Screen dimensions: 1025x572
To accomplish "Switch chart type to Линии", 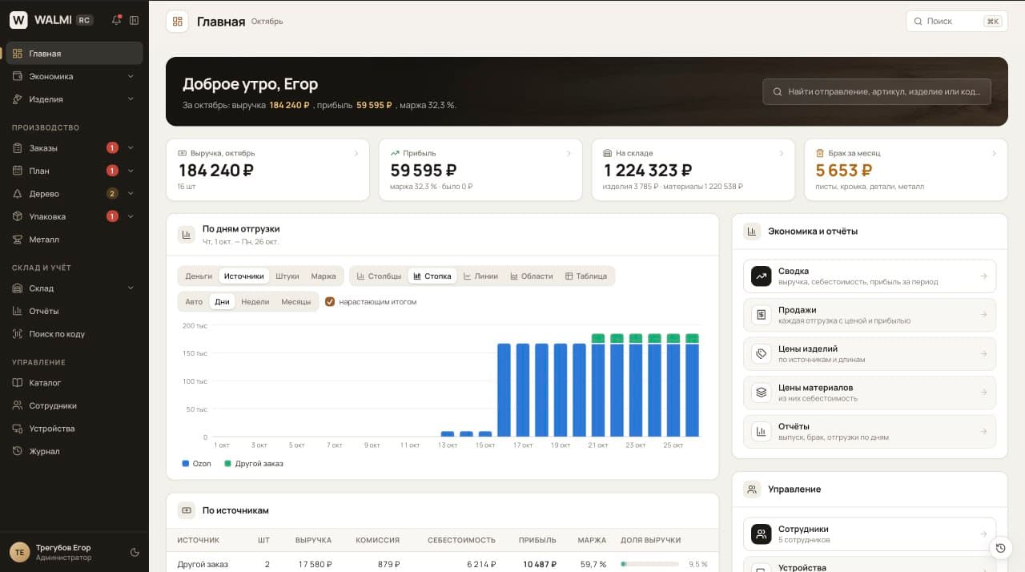I will (480, 276).
